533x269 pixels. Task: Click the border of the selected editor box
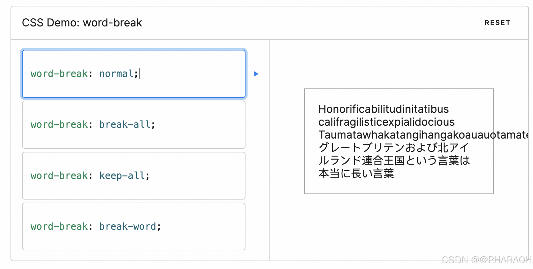133,49
